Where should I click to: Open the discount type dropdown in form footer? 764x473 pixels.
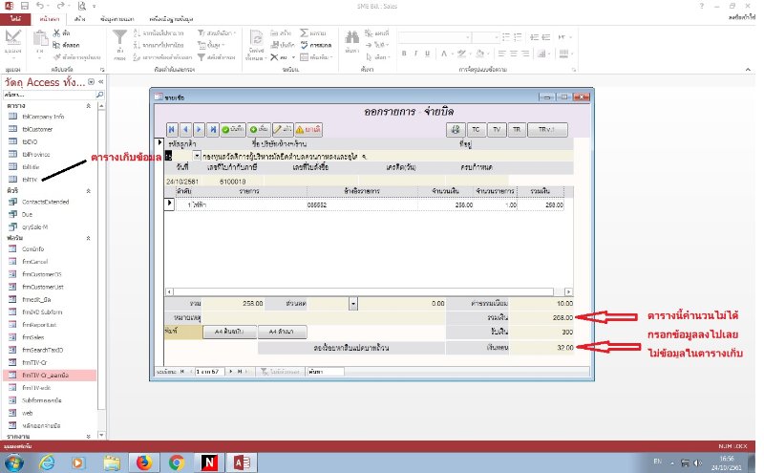(353, 303)
